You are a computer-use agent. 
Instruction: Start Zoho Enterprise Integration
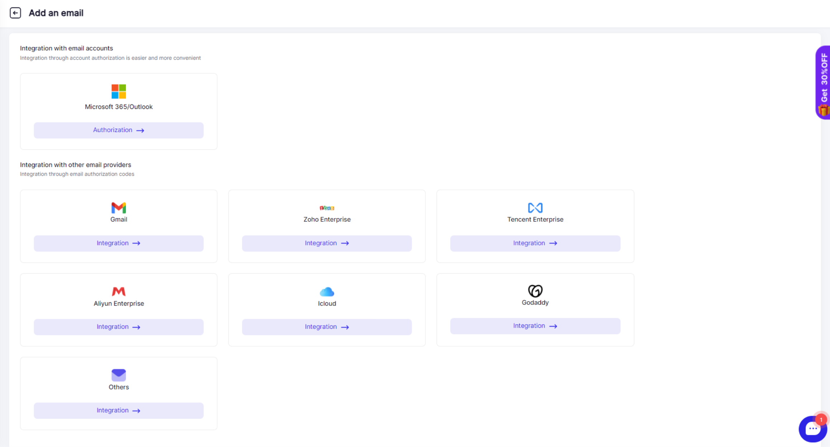pyautogui.click(x=327, y=243)
